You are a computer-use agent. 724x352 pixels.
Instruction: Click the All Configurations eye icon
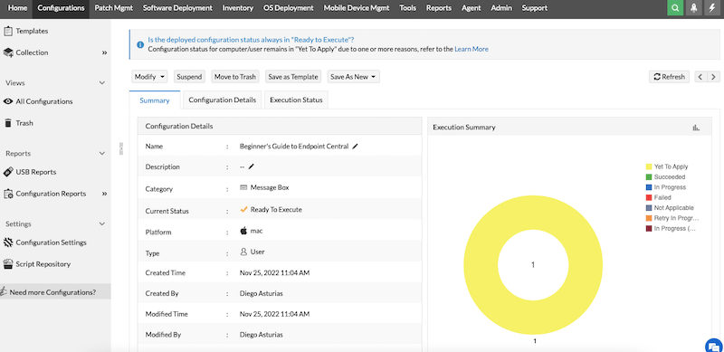(8, 101)
